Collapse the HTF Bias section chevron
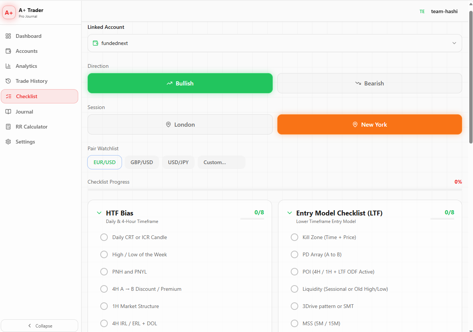The height and width of the screenshot is (332, 473). click(x=99, y=213)
